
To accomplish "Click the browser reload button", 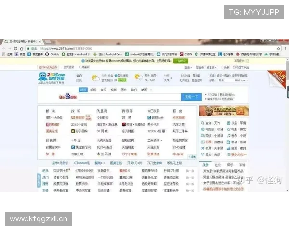I will (x=16, y=49).
